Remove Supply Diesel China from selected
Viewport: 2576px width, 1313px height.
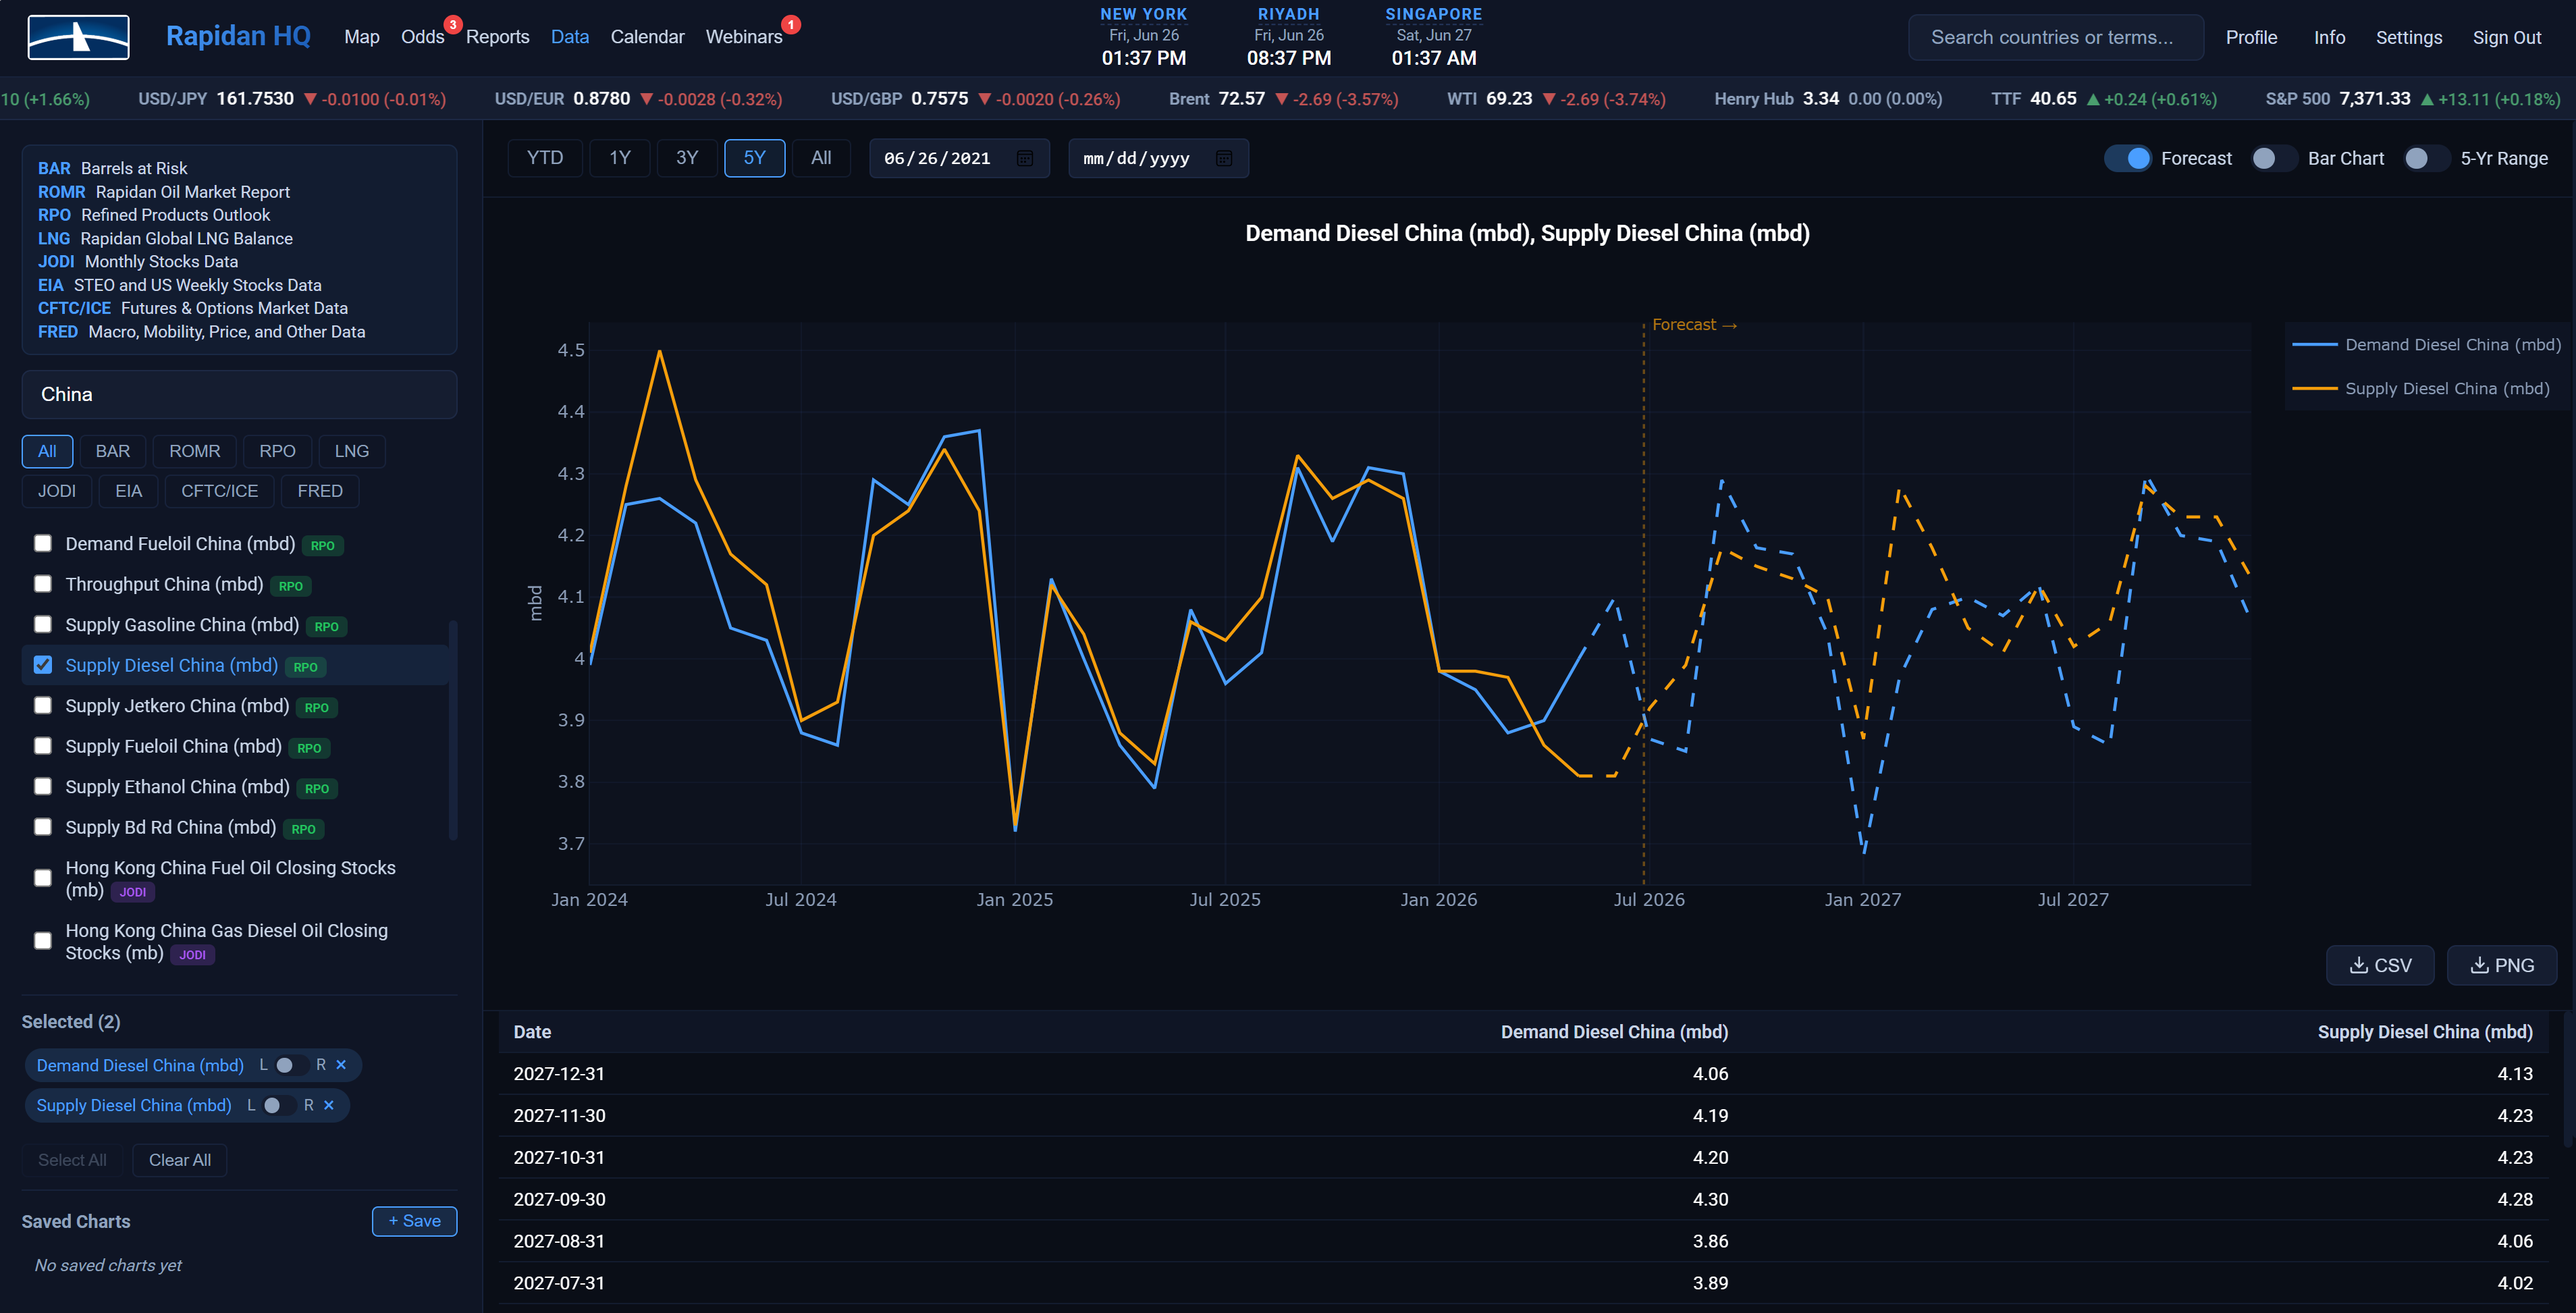pyautogui.click(x=329, y=1105)
